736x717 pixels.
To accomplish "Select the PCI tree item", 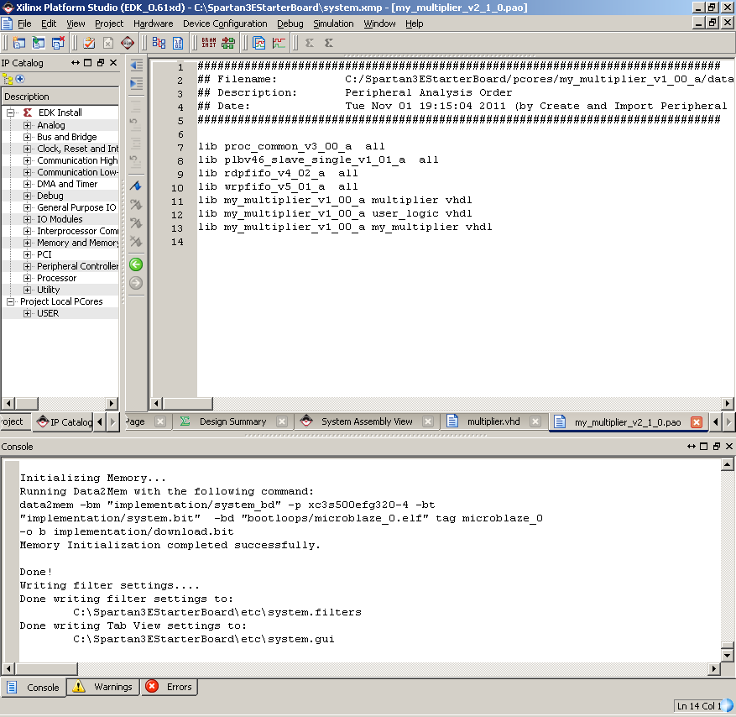I will click(x=44, y=254).
